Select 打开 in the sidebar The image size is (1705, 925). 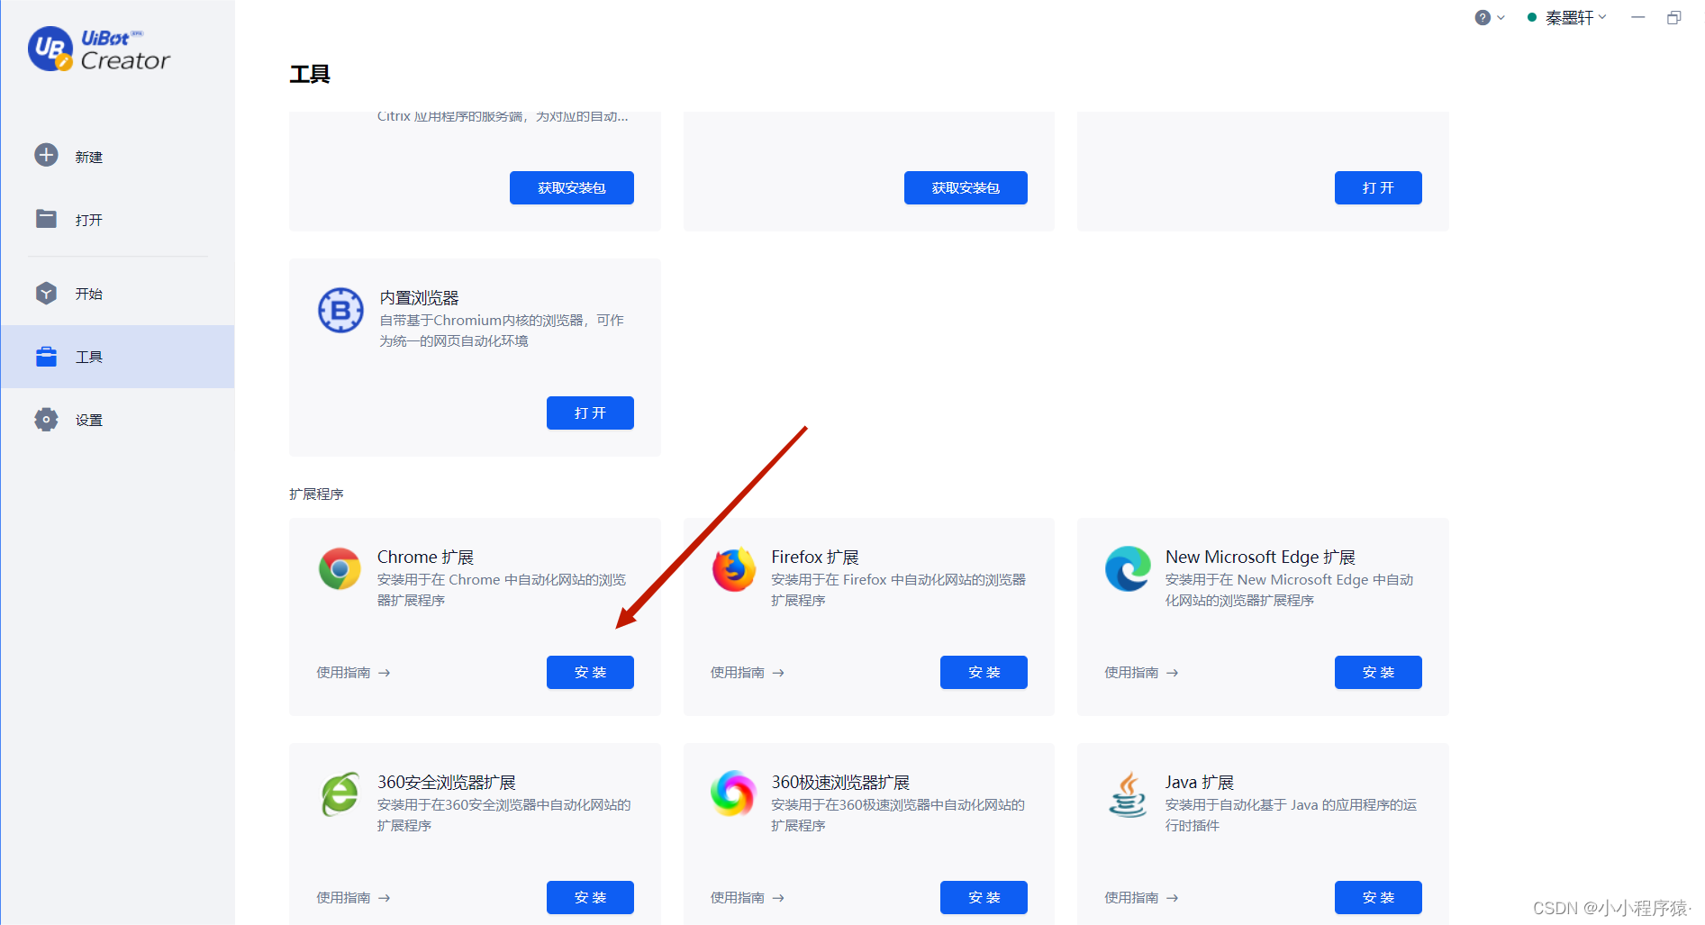tap(117, 219)
